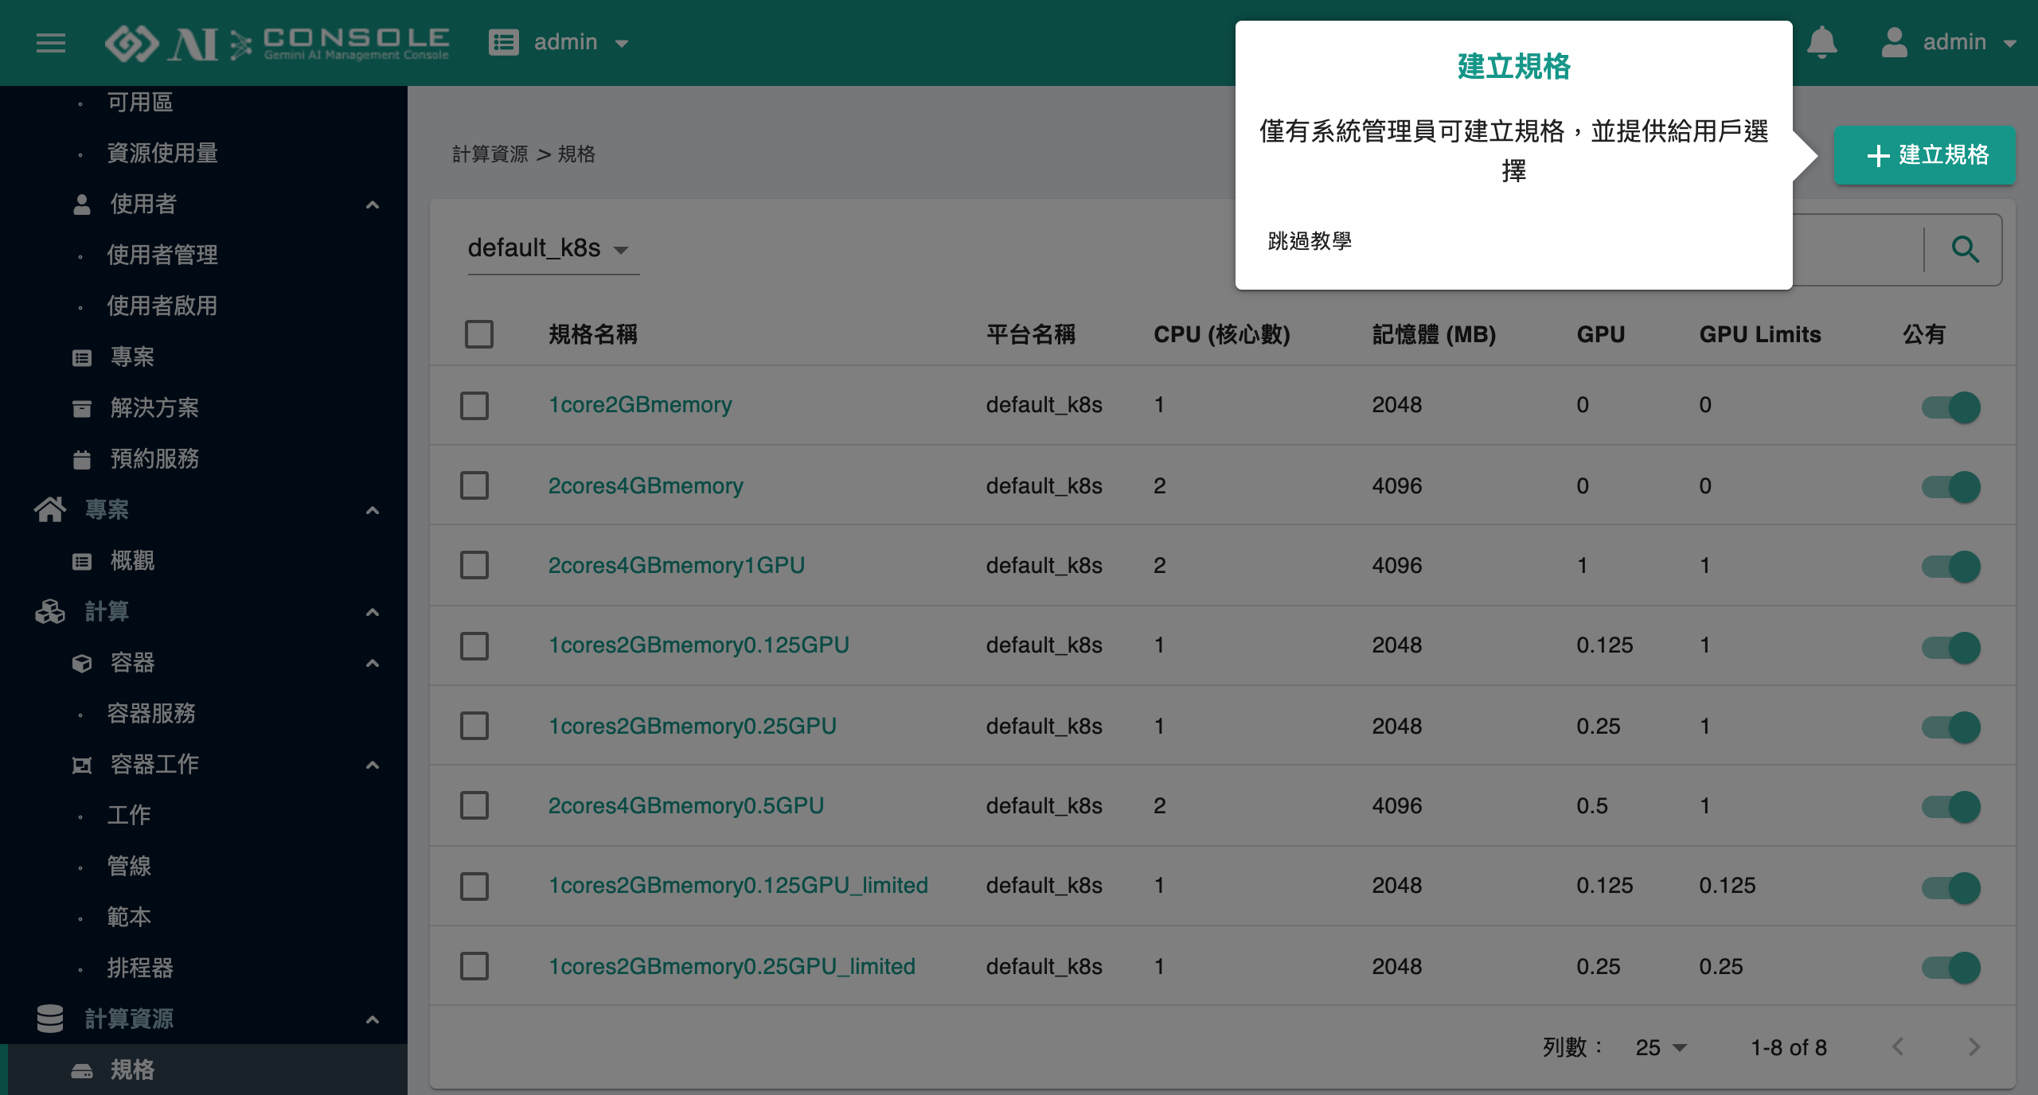Click the AI Console logo
This screenshot has height=1095, width=2038.
tap(277, 43)
